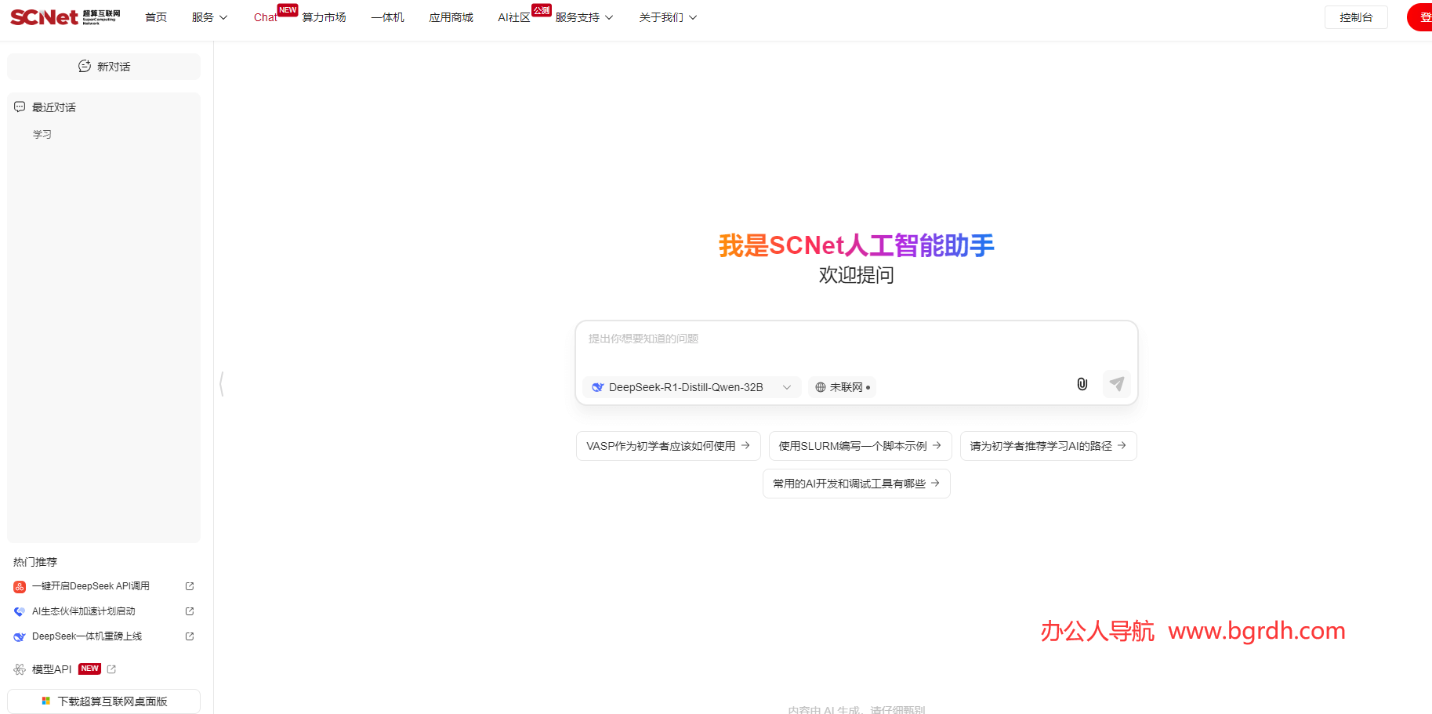Open AI生态伙伴加速计划启动 link
1432x714 pixels.
[x=84, y=611]
